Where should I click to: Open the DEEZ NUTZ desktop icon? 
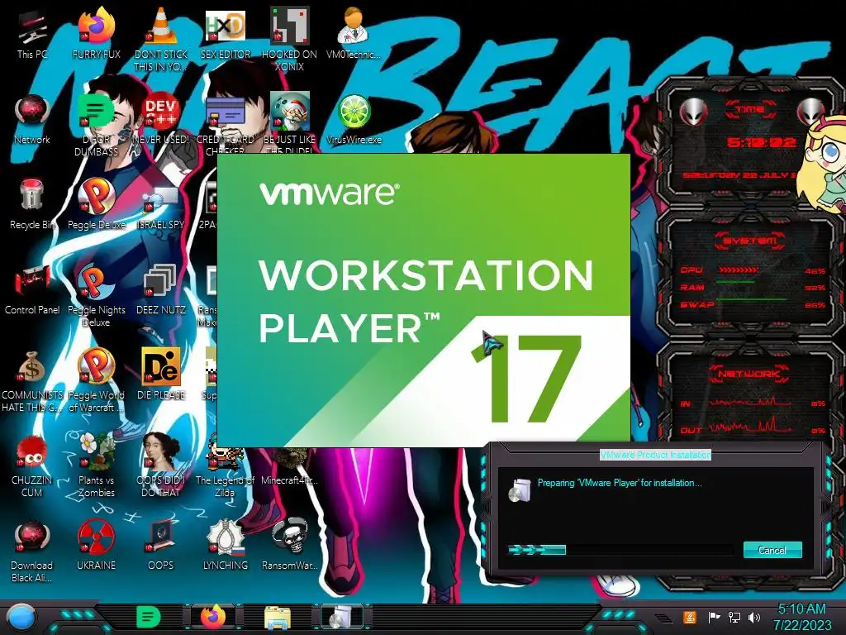click(x=161, y=290)
